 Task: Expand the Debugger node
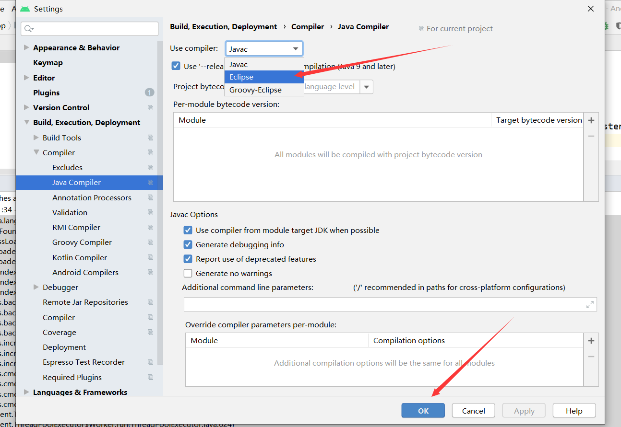36,287
